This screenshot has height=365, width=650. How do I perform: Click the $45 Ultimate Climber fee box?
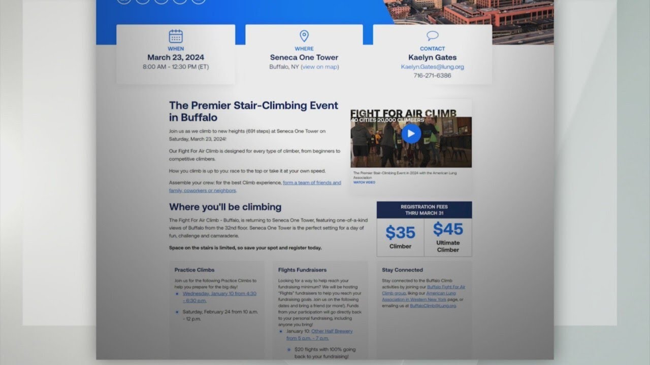click(448, 237)
